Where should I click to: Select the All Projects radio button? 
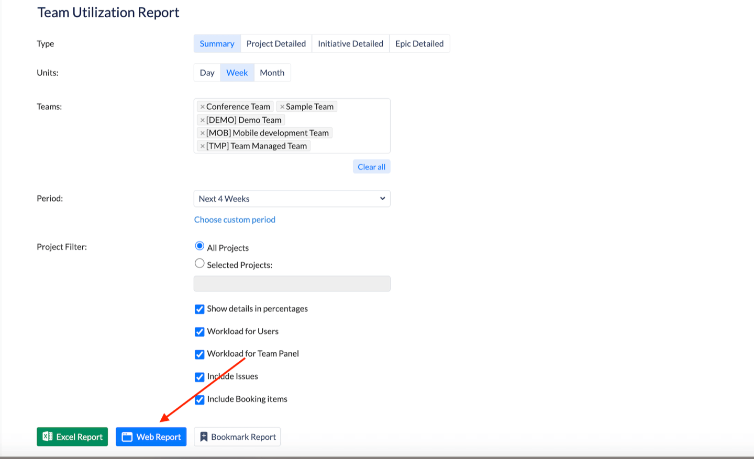(x=199, y=246)
